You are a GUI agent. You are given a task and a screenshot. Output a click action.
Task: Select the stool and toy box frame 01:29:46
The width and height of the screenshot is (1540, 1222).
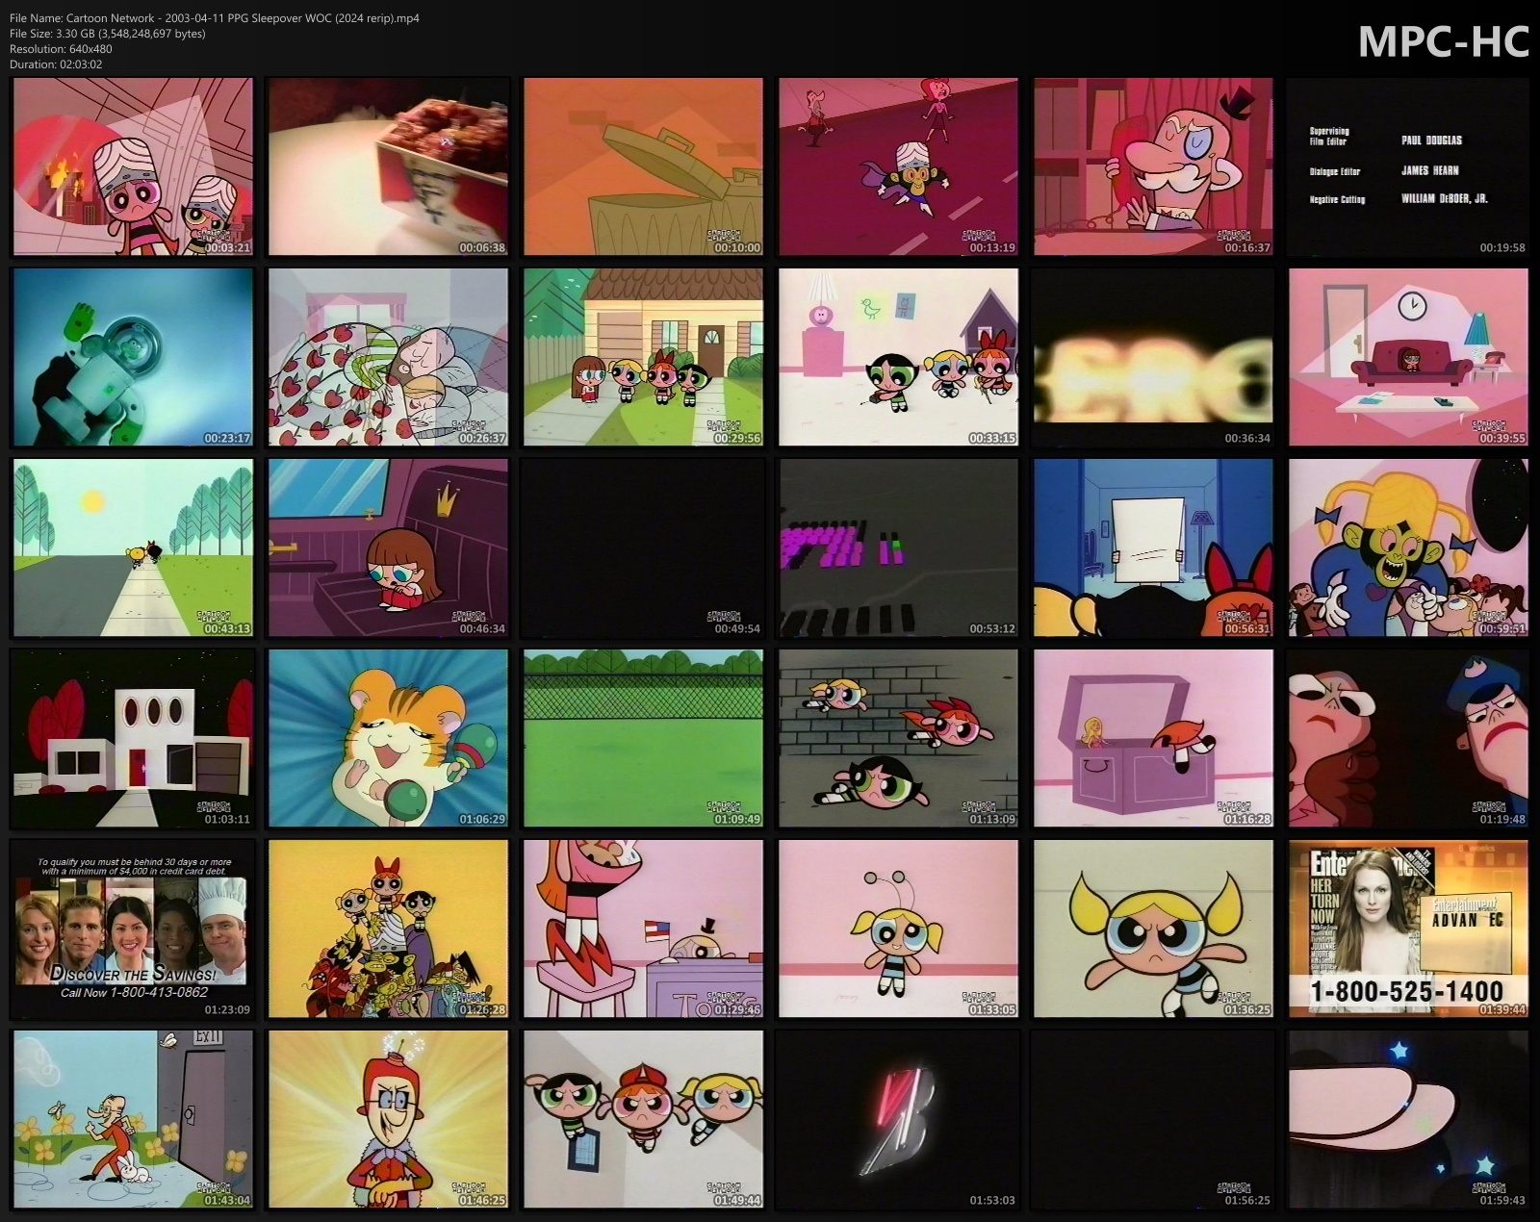[x=643, y=929]
